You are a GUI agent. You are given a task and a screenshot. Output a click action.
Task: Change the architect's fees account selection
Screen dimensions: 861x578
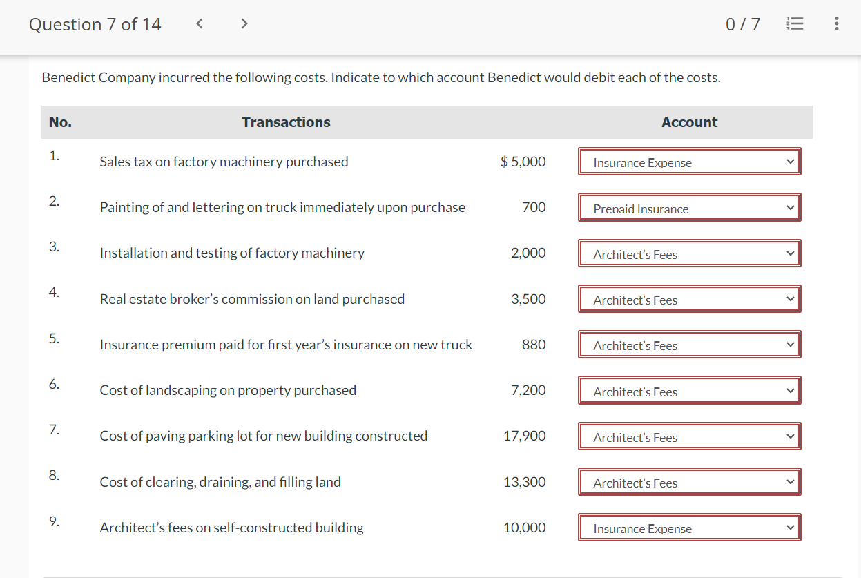tap(689, 527)
